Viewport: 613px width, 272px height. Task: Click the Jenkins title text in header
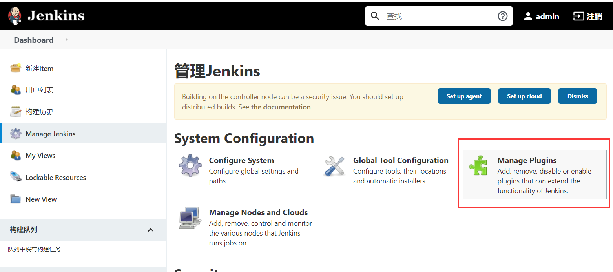(56, 16)
